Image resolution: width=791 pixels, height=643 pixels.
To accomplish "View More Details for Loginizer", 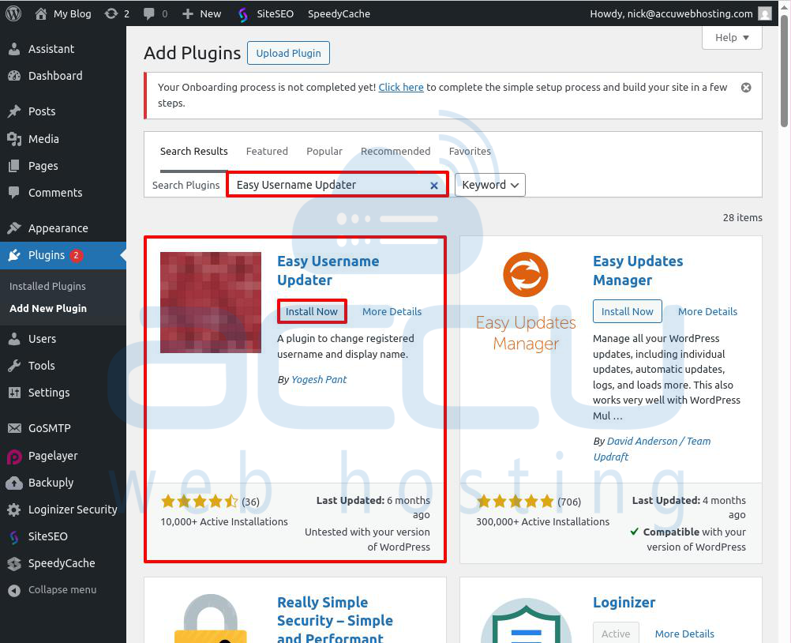I will tap(684, 634).
